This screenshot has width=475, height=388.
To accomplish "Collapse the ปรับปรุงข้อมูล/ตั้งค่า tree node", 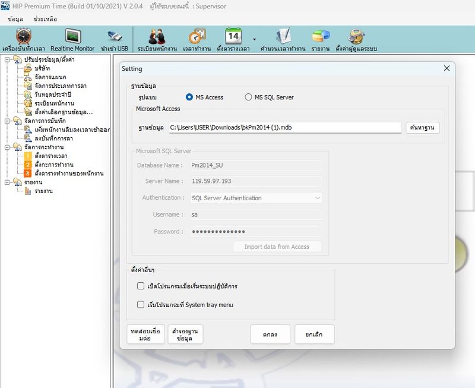I will click(7, 59).
